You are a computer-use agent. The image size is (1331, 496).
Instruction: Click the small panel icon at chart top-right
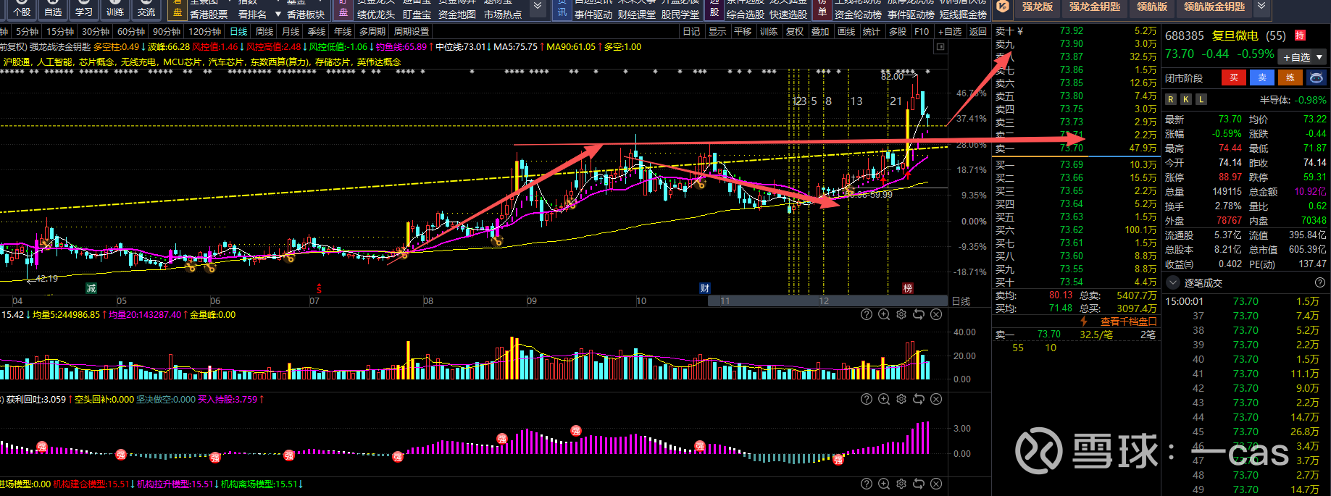[940, 47]
